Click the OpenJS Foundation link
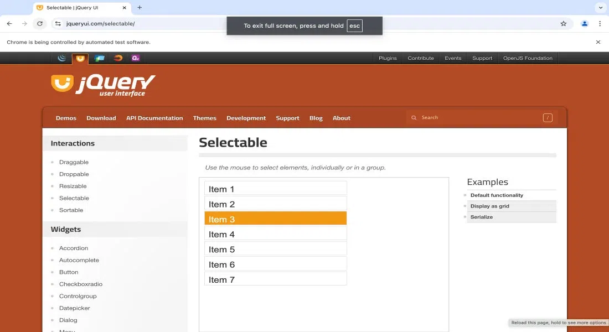Screen dimensions: 609x332 click(528, 58)
